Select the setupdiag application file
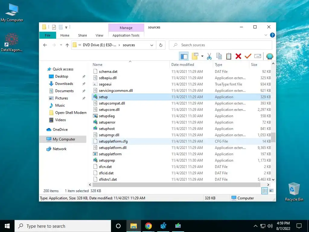The image size is (309, 232). click(181, 116)
